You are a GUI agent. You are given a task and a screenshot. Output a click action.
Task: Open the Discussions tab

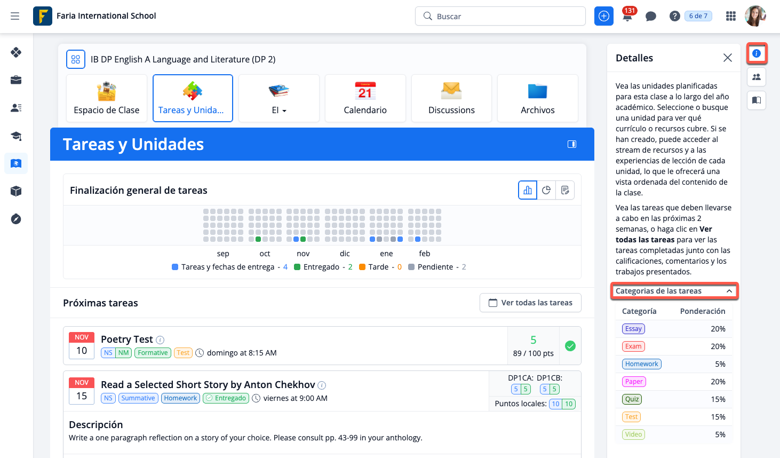pos(451,98)
